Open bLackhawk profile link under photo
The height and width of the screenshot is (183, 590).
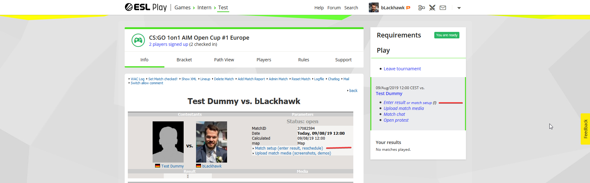point(212,166)
